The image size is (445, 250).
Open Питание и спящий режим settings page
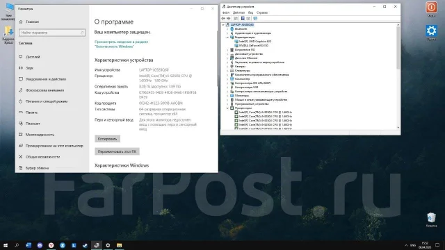[x=47, y=101]
